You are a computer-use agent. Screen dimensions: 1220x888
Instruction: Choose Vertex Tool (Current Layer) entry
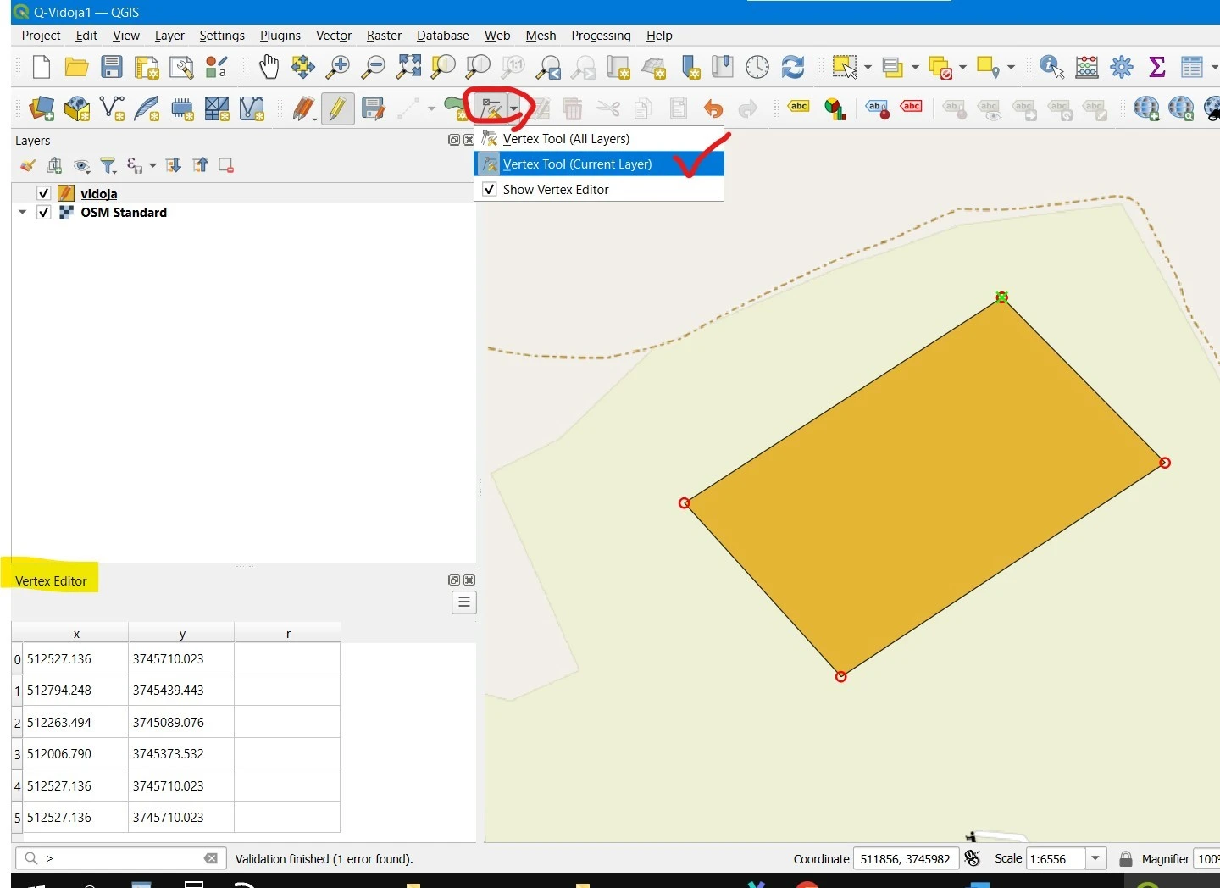coord(599,164)
